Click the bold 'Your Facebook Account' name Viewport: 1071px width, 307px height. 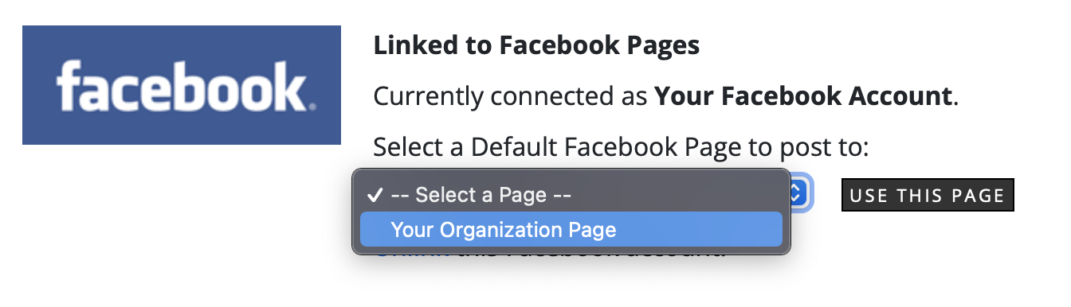[x=804, y=97]
